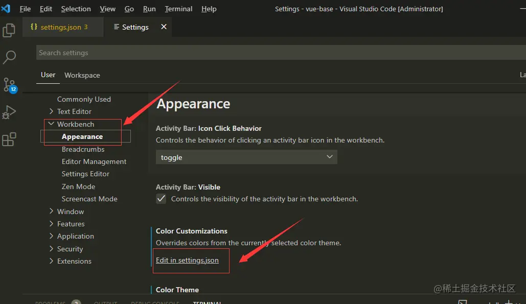Open the Explorer view in activity bar
Screen dimensions: 526x304
pos(9,30)
